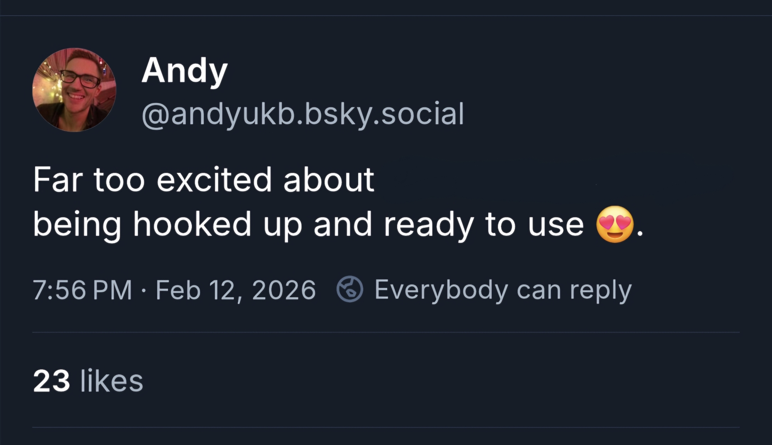
Task: Click the 7:56 PM timestamp
Action: [x=82, y=290]
